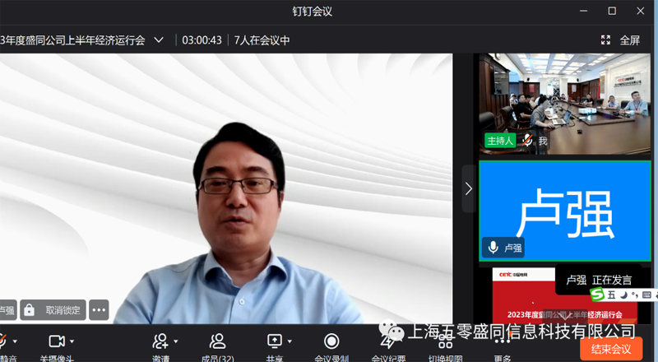
Task: Expand meeting info chevron beside meeting title
Action: [159, 39]
